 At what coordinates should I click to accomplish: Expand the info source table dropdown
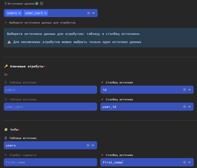[93, 145]
